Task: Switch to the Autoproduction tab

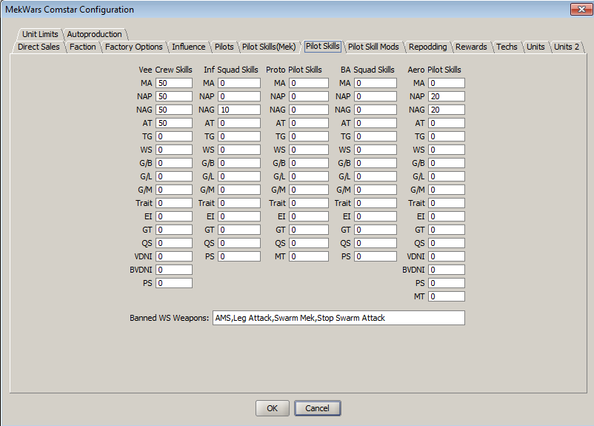Action: 94,34
